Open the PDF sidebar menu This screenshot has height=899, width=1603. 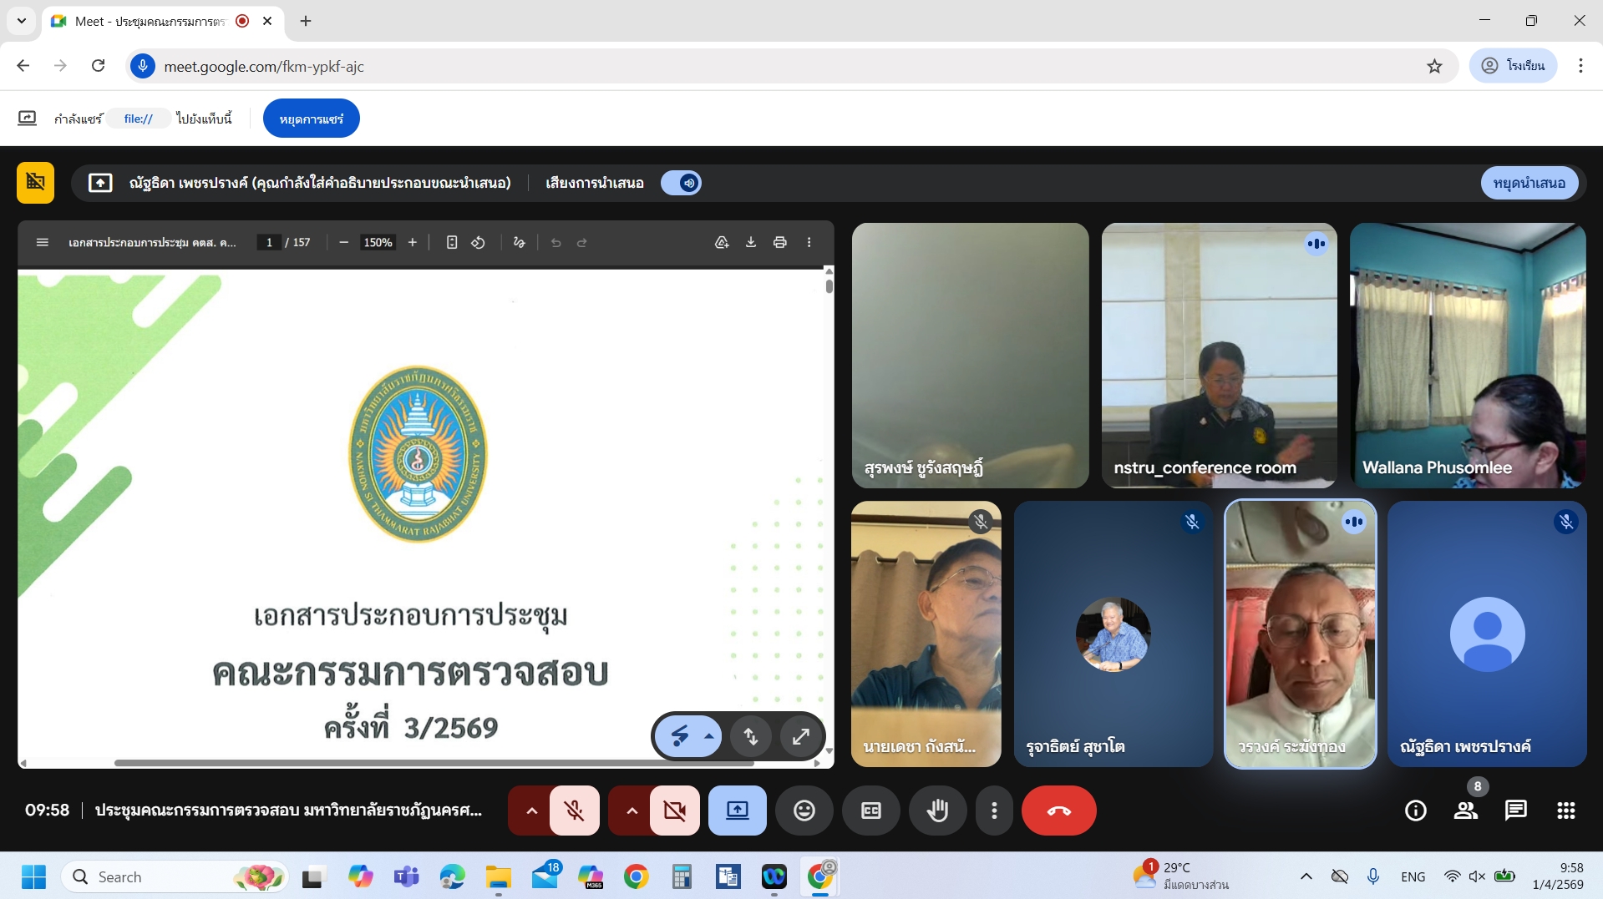(43, 242)
